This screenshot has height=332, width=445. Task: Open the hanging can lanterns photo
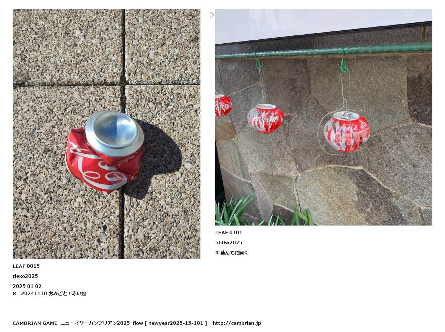(x=324, y=117)
